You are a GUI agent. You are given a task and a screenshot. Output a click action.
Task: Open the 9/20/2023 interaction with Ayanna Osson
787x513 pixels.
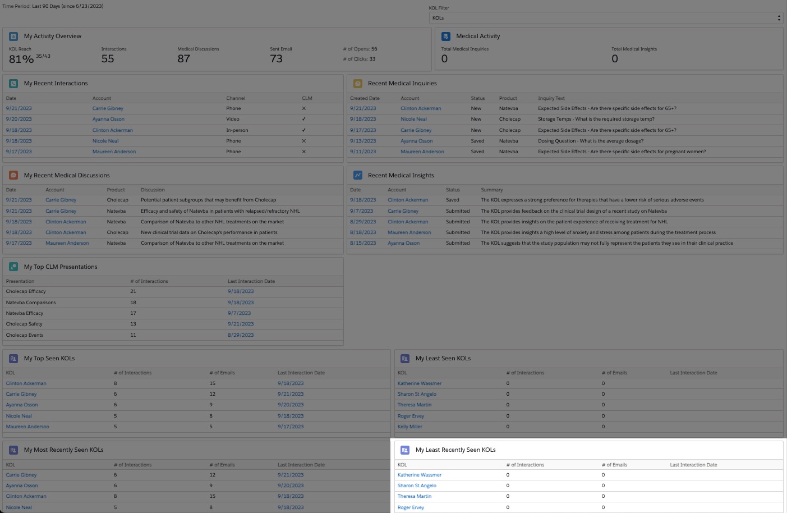pyautogui.click(x=19, y=119)
